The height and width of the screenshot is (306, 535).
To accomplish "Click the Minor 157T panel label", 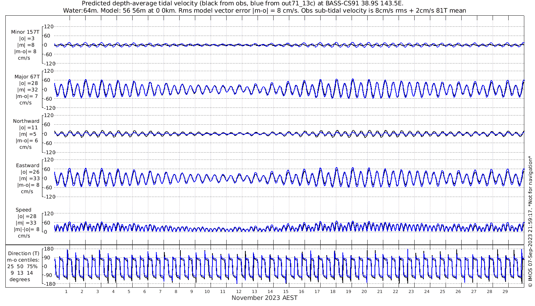I will [25, 32].
